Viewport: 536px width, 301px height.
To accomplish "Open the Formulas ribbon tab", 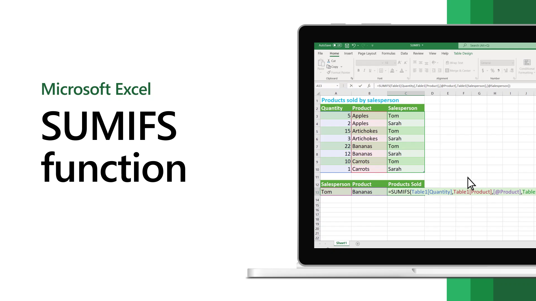I will [x=388, y=53].
